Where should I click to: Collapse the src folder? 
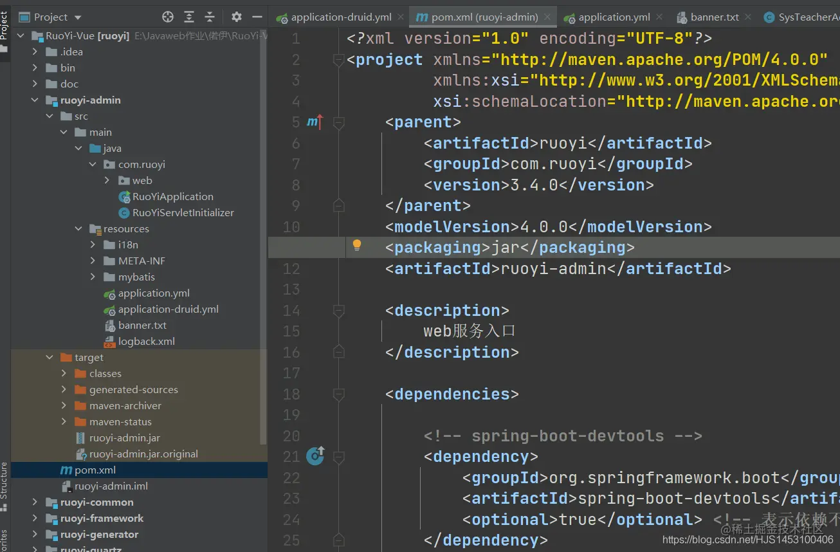(x=50, y=116)
